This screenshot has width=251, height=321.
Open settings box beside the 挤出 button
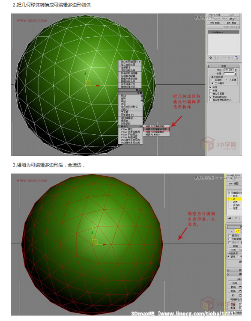240,287
